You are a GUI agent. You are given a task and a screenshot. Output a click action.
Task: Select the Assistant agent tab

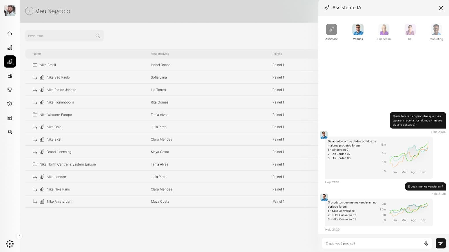331,32
